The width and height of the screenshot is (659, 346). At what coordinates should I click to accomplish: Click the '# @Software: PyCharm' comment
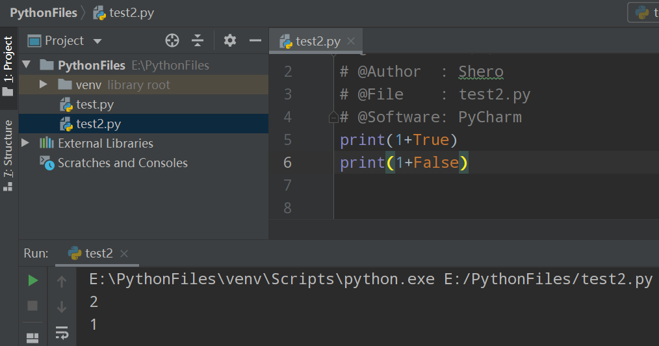(x=431, y=117)
